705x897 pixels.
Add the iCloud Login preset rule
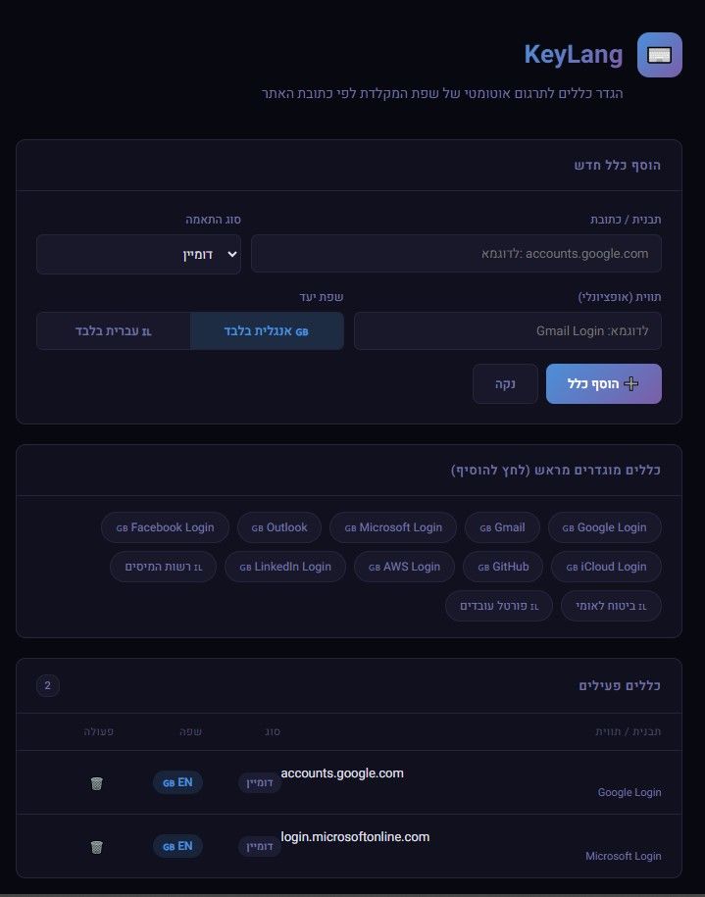(605, 567)
